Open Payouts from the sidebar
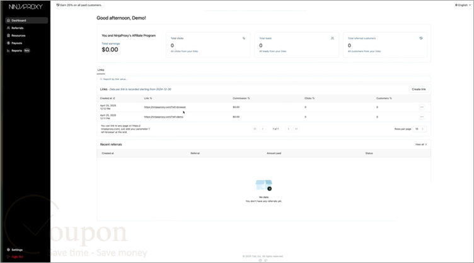 click(26, 43)
